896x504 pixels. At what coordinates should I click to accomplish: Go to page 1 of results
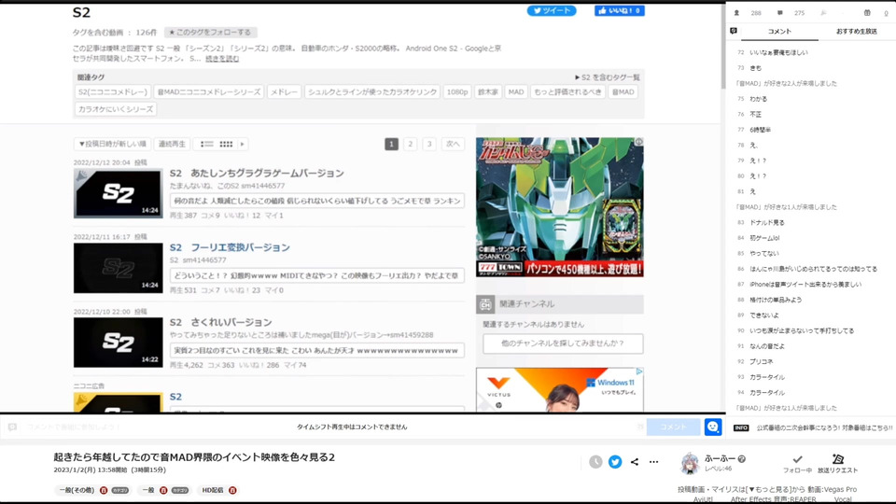[391, 144]
